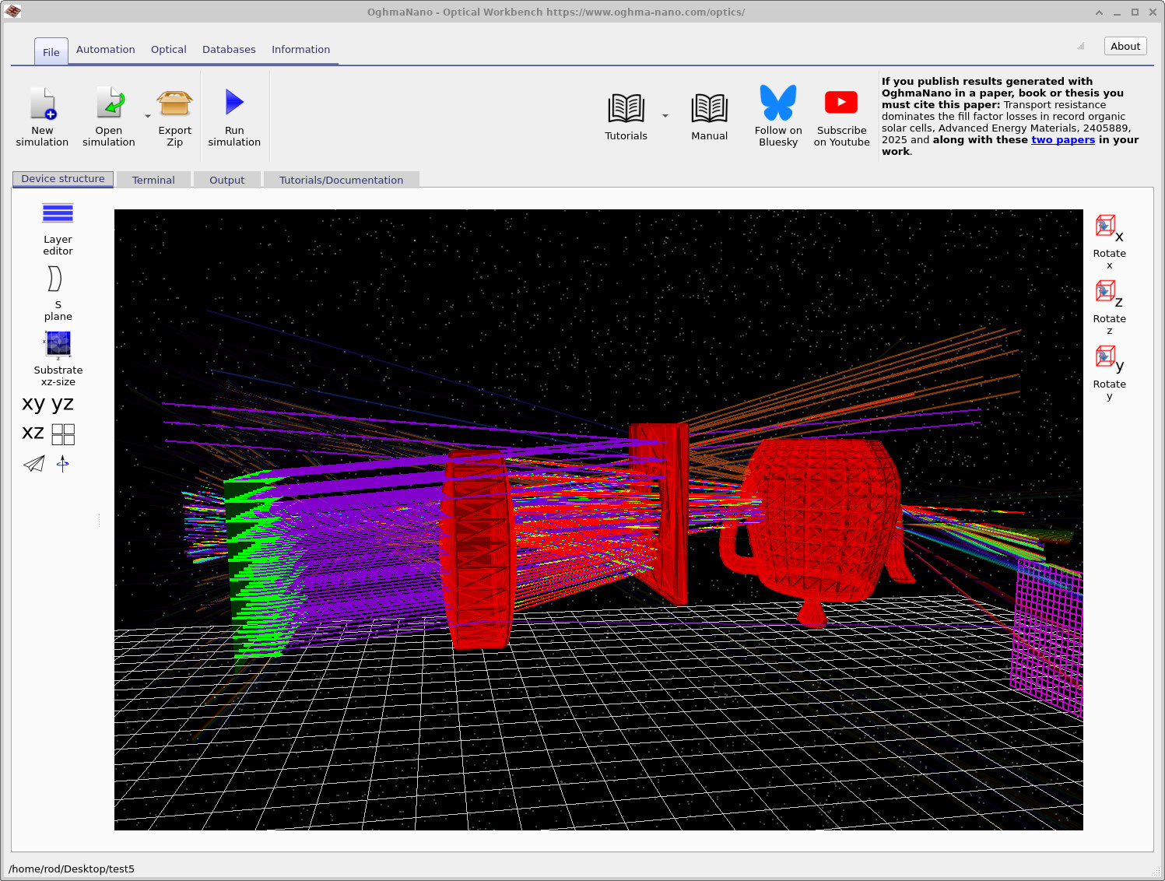Select the paper plane navigation icon
Image resolution: width=1165 pixels, height=881 pixels.
pyautogui.click(x=33, y=463)
